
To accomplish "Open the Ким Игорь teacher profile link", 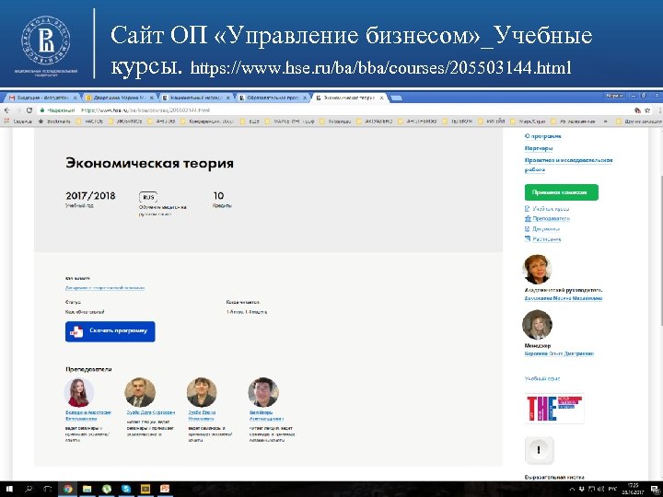I will 266,415.
